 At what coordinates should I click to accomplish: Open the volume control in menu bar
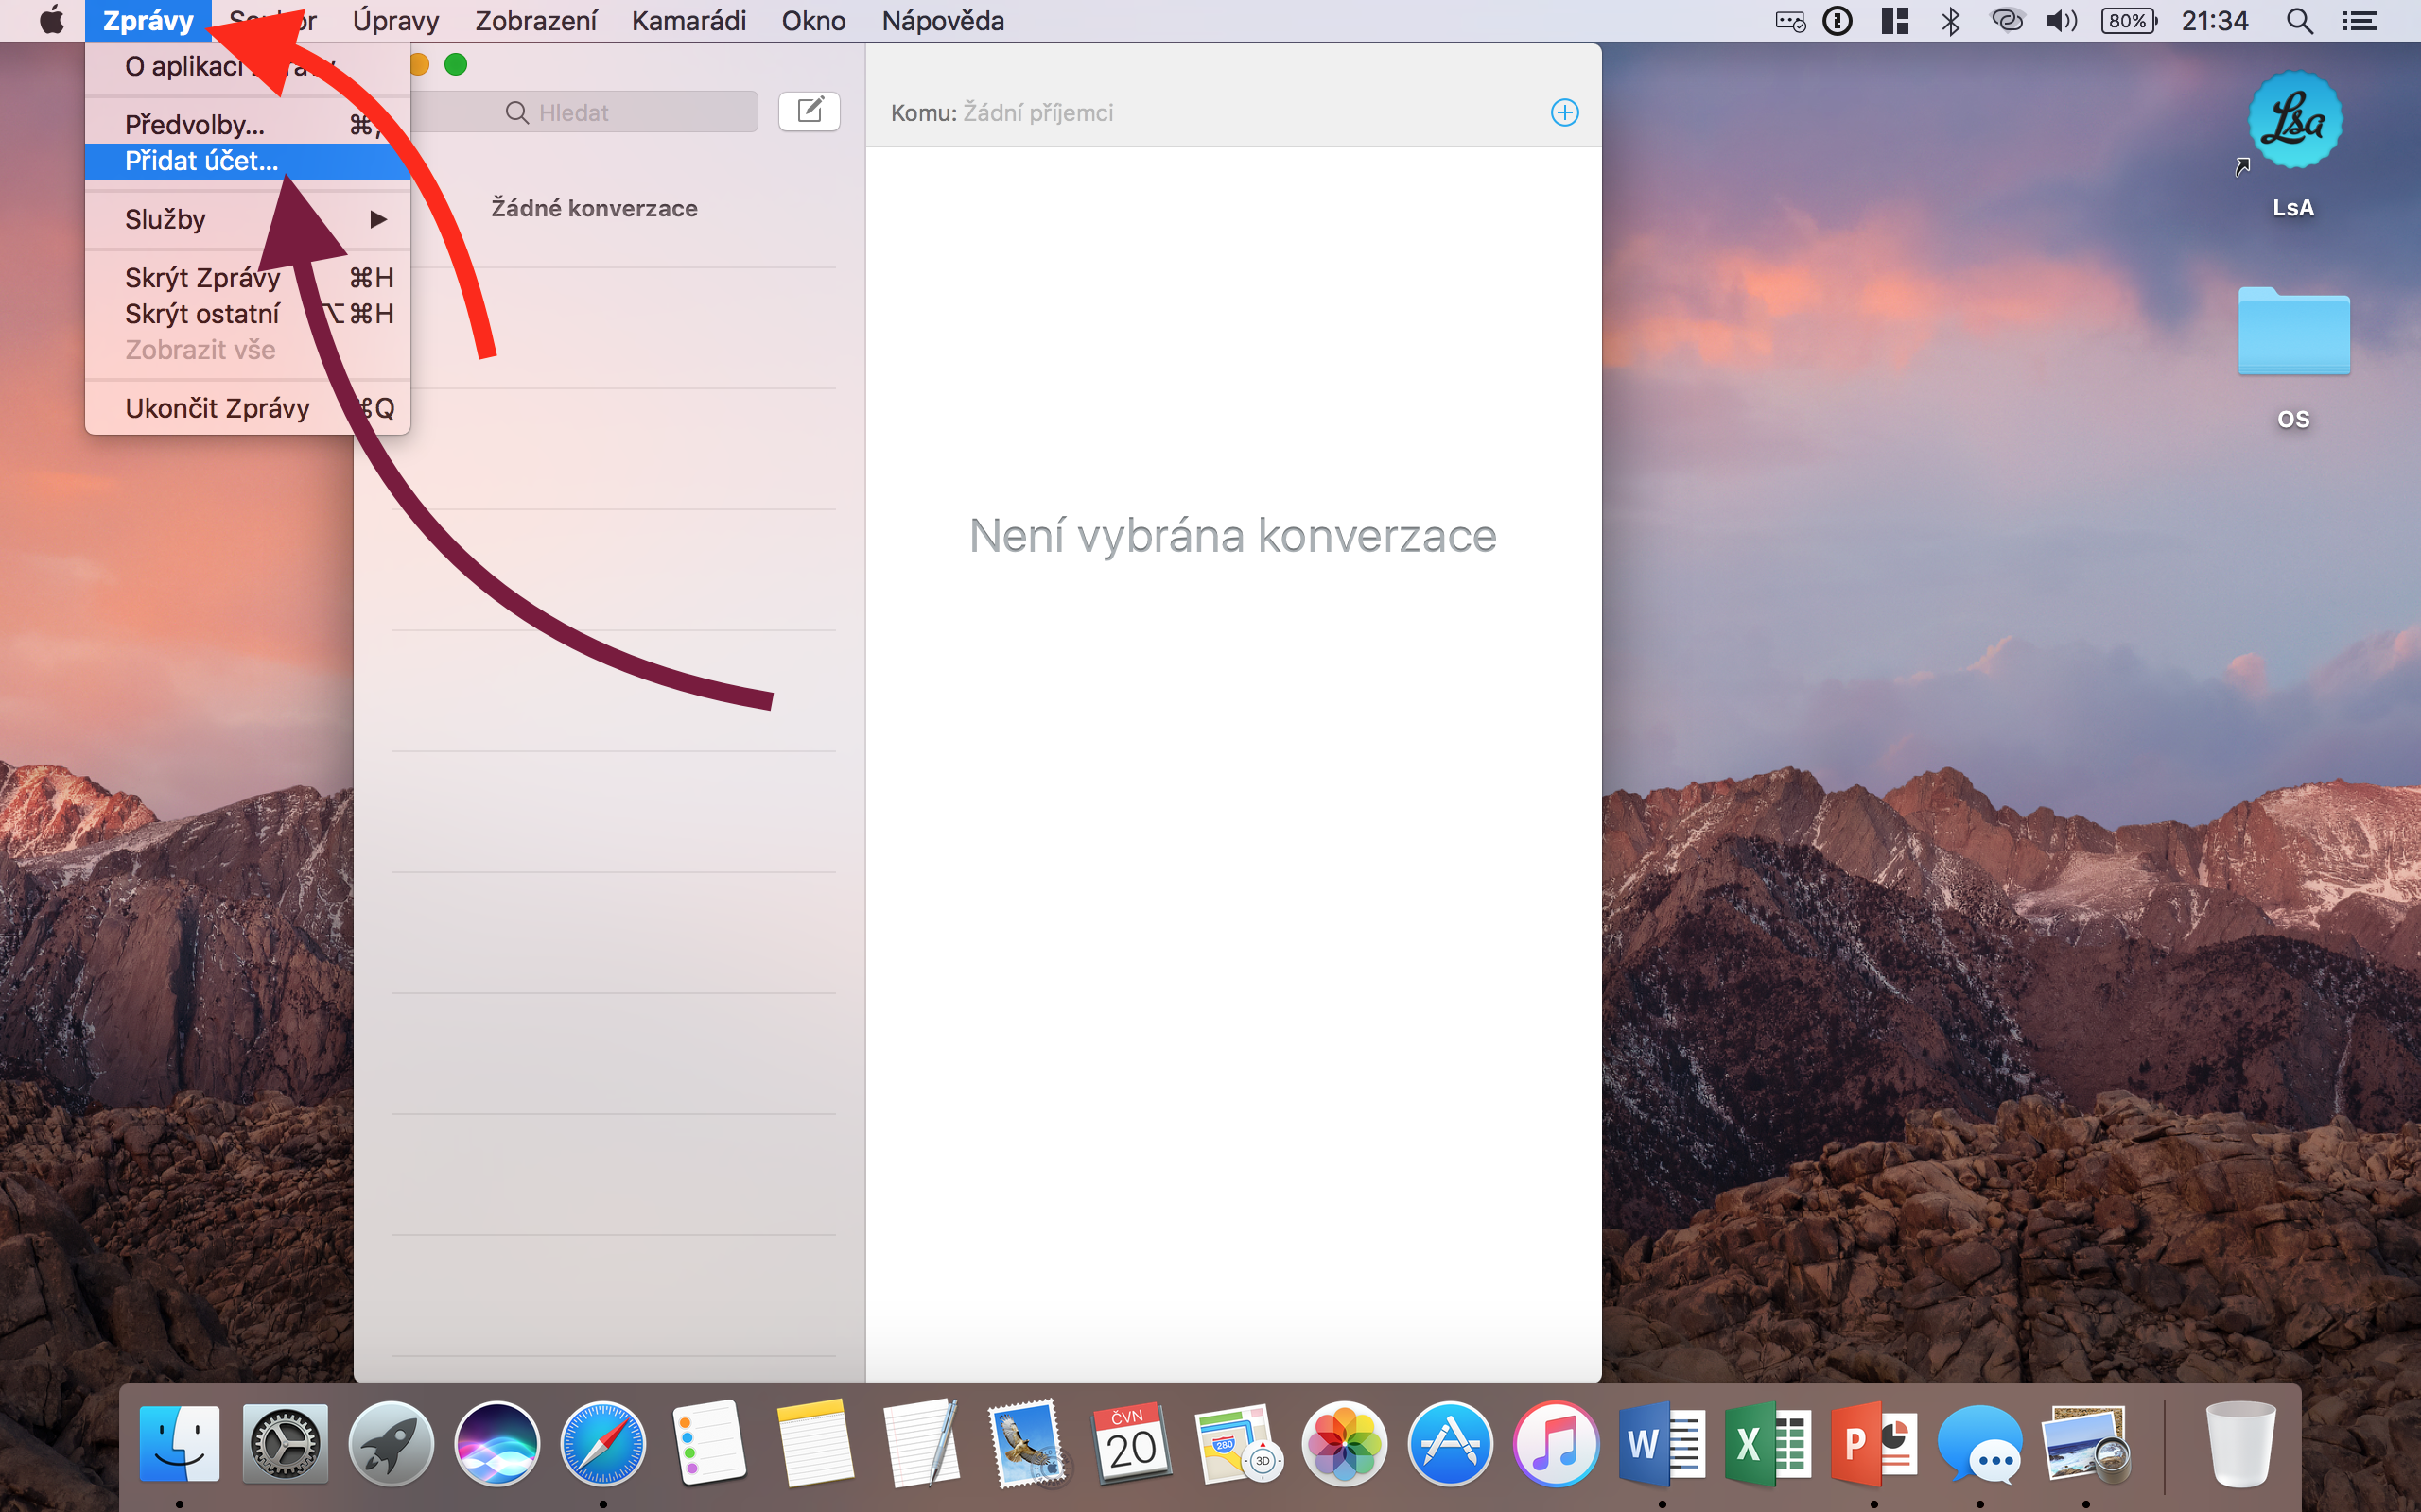[x=2061, y=21]
